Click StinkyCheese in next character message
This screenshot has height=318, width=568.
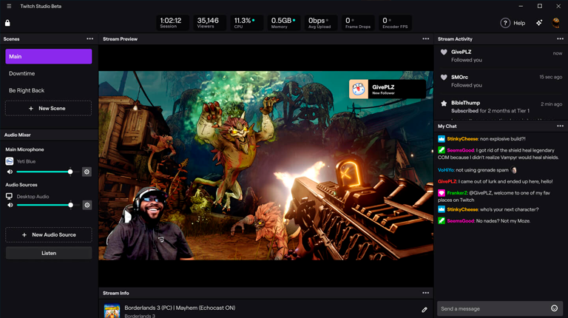pyautogui.click(x=462, y=210)
